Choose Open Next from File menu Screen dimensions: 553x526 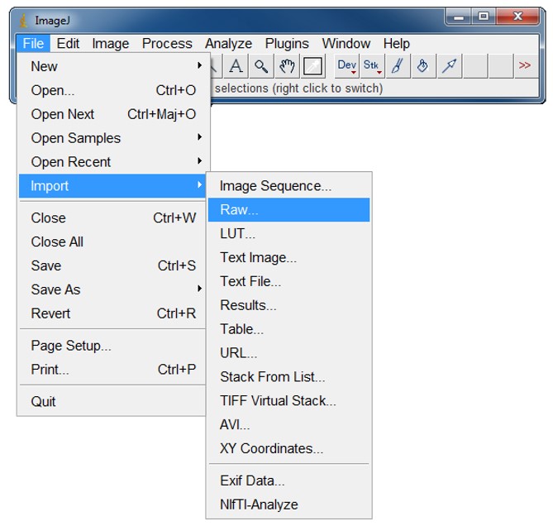pyautogui.click(x=112, y=114)
